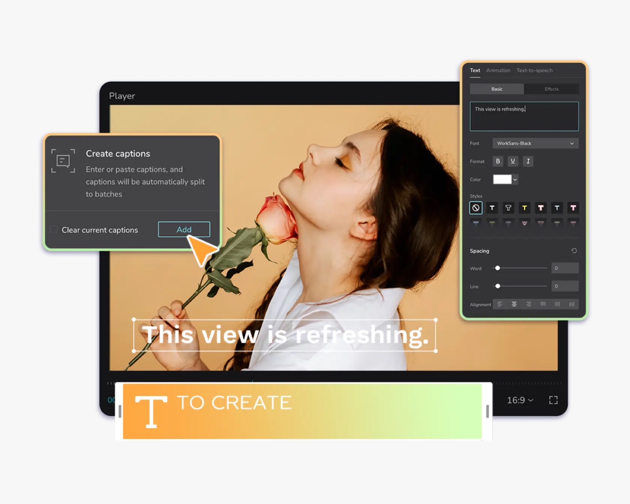Click the Add captions button
Viewport: 630px width, 504px height.
pyautogui.click(x=184, y=229)
